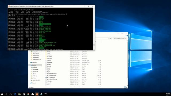Minimize the Bash terminal window

point(84,6)
